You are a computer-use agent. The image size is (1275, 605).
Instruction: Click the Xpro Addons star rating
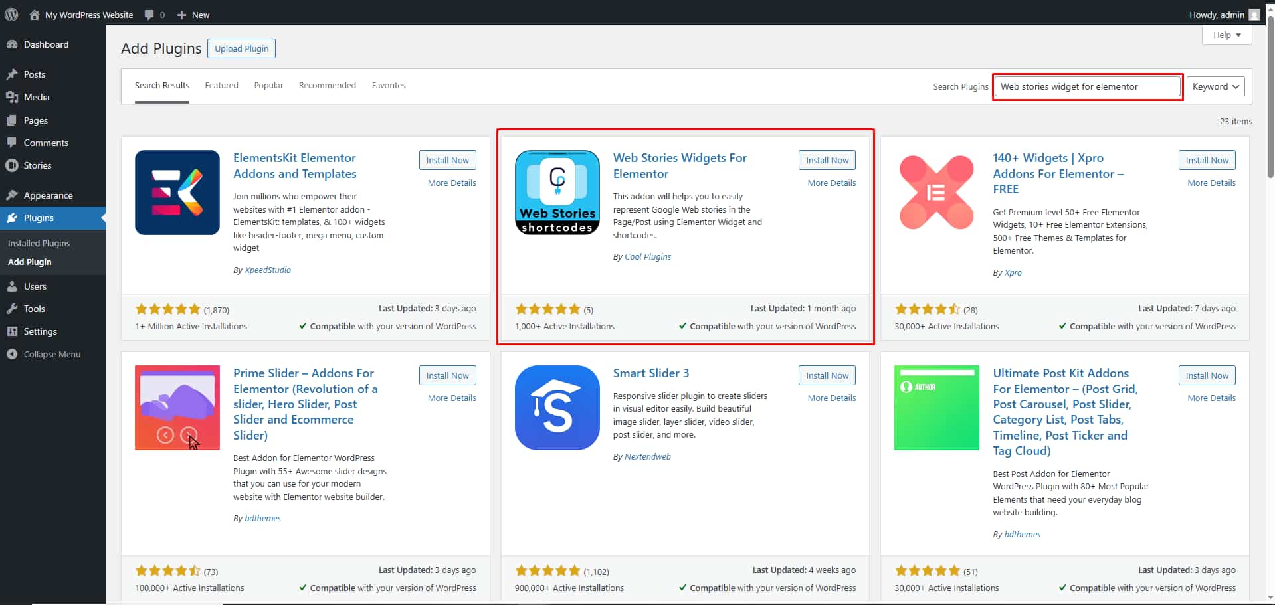[927, 309]
